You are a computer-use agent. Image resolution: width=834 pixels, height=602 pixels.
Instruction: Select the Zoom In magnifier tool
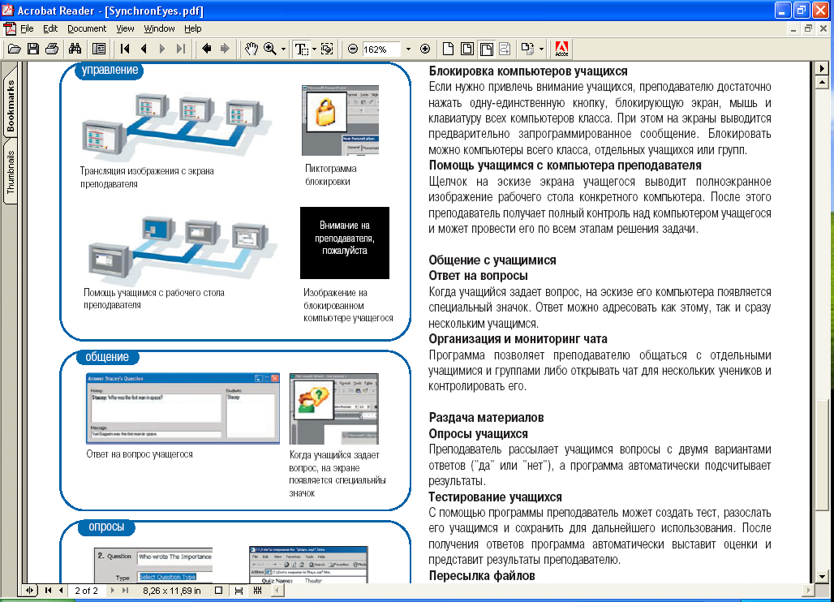pyautogui.click(x=270, y=49)
